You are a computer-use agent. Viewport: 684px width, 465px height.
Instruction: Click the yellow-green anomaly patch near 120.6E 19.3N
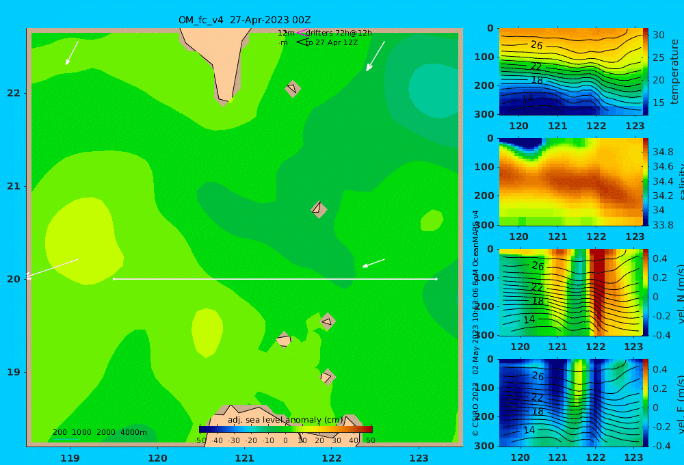point(207,332)
